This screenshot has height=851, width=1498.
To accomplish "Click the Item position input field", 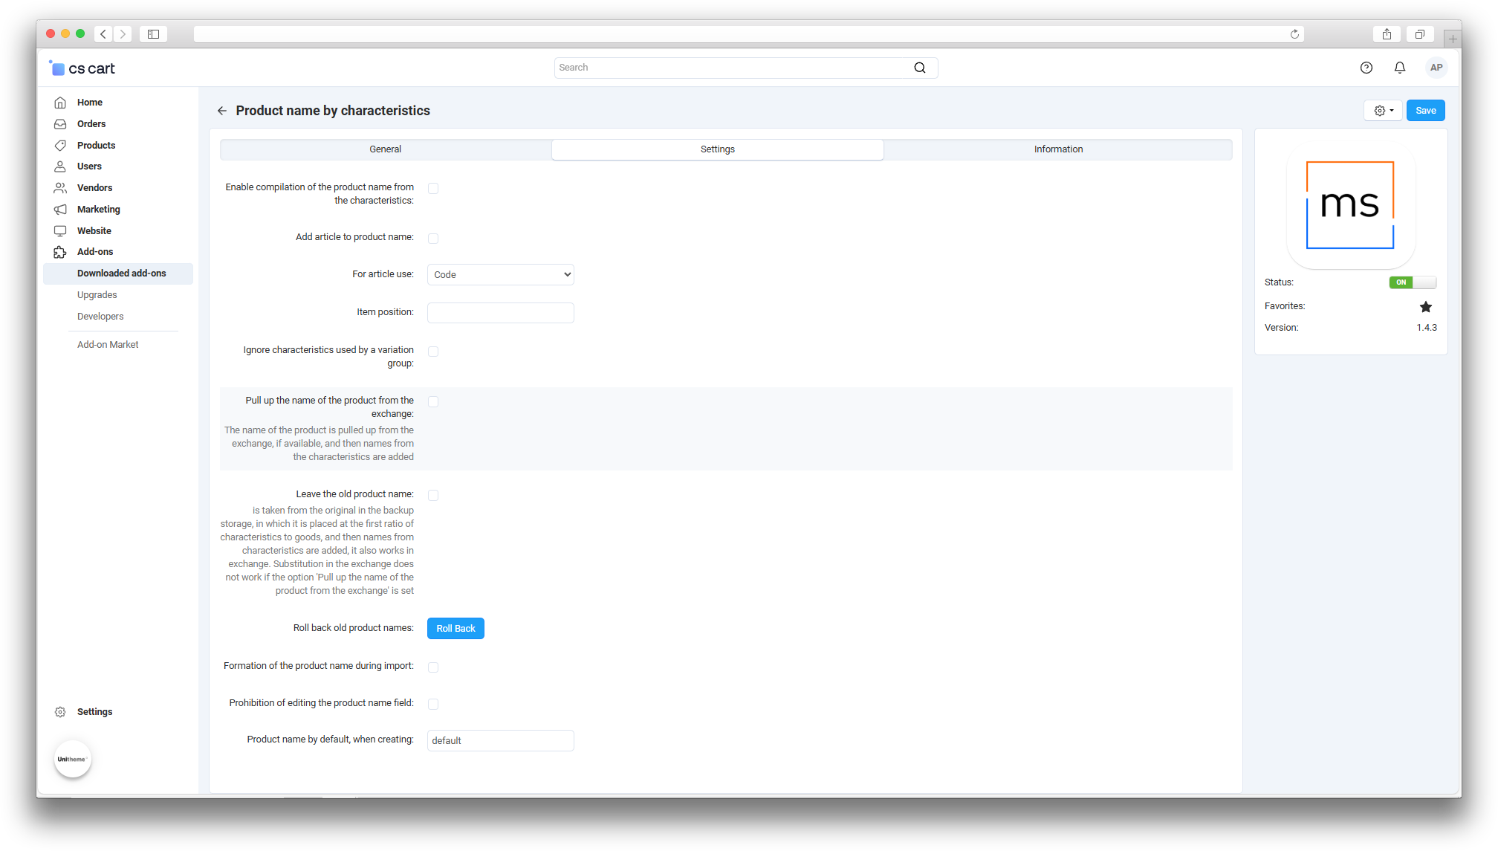I will tap(500, 313).
